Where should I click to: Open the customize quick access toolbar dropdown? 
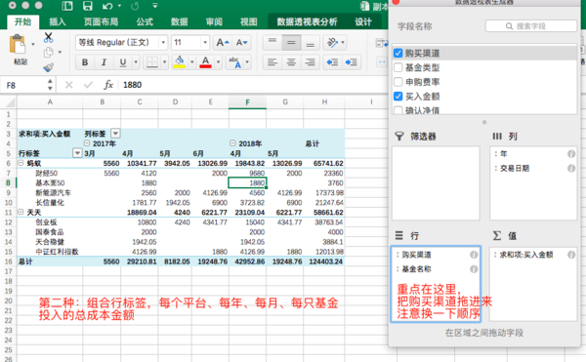click(154, 6)
